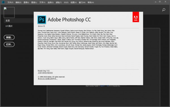The width and height of the screenshot is (170, 107).
Task: Click the 1990-2018 Adobe copyright line
Action: 51,77
